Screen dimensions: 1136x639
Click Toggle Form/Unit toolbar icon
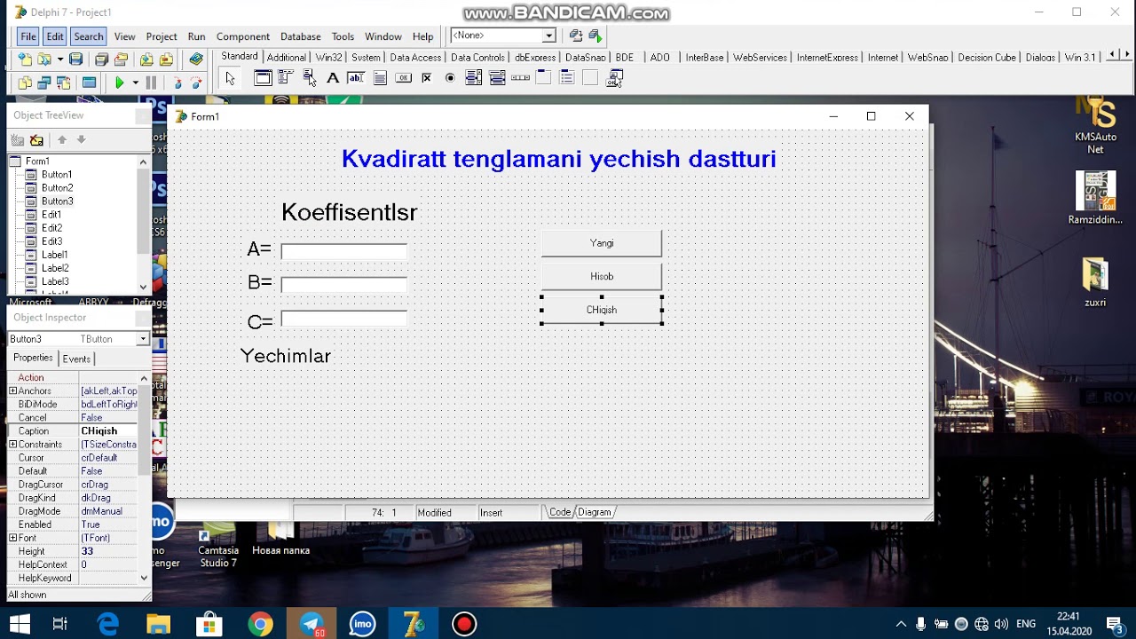point(63,83)
